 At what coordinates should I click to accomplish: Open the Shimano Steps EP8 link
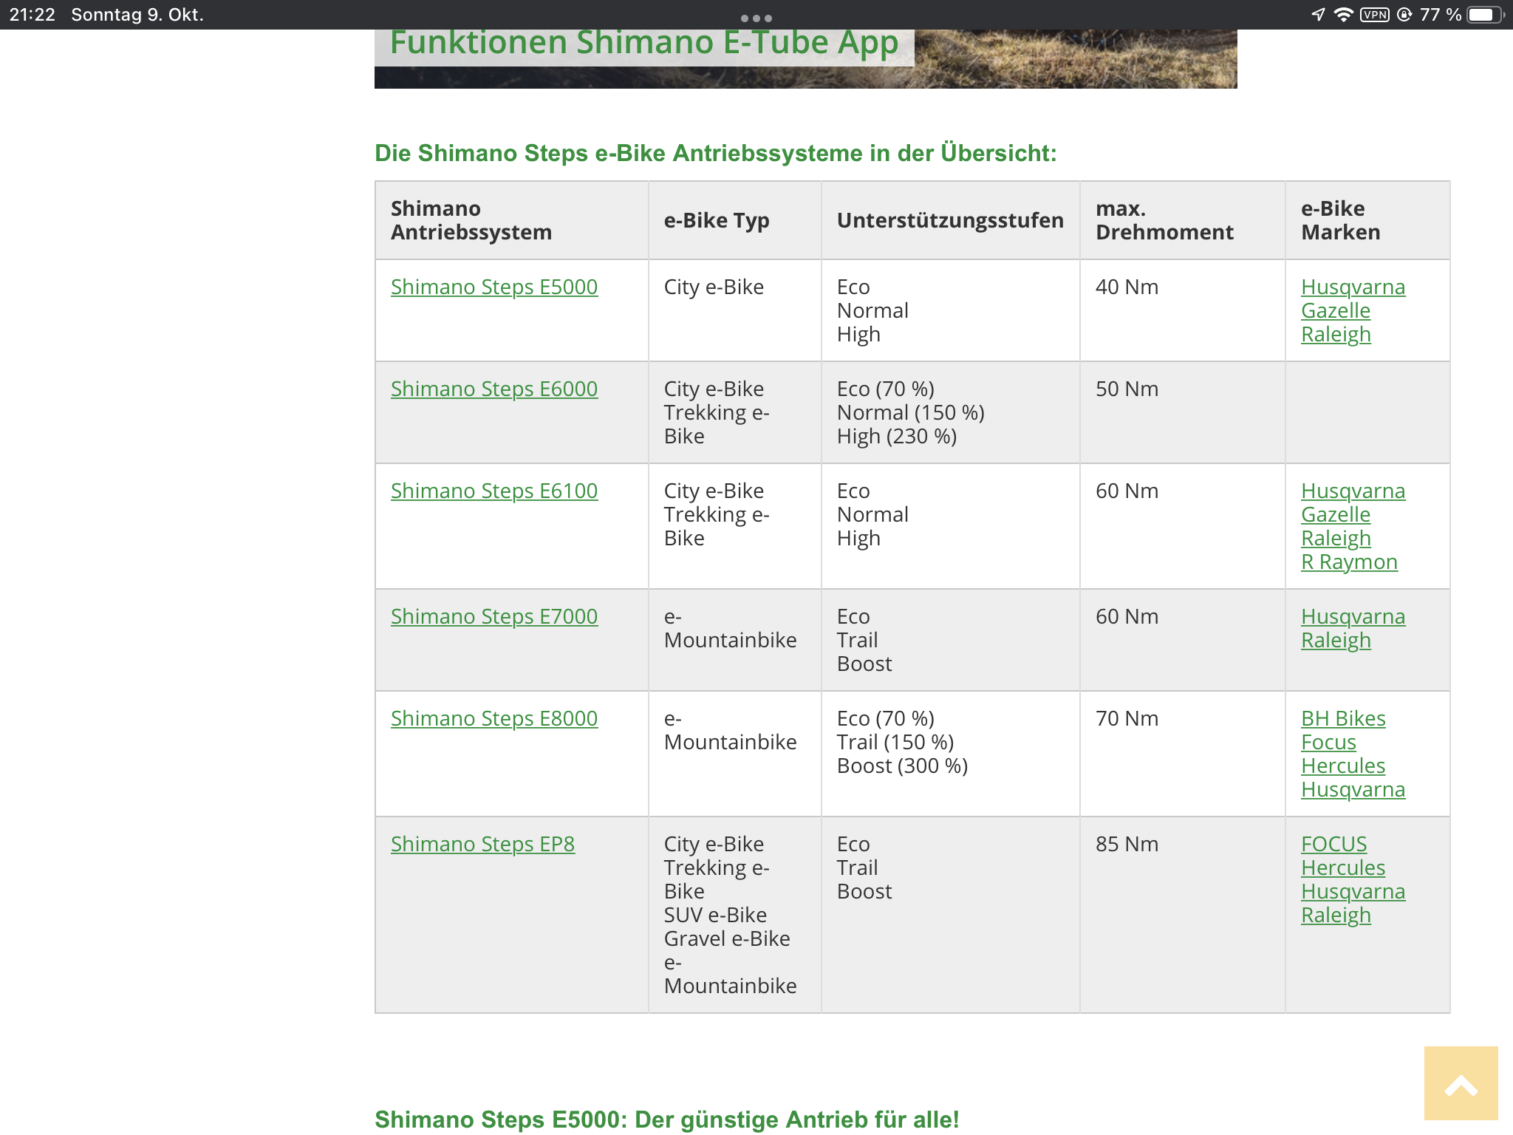tap(482, 844)
